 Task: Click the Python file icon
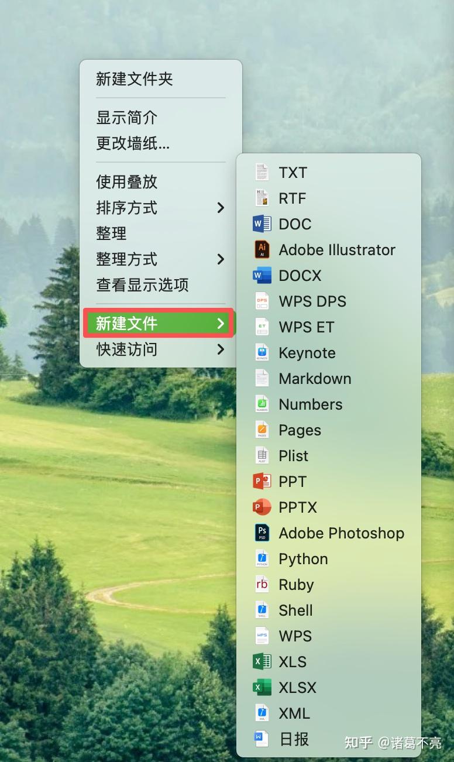pos(262,559)
